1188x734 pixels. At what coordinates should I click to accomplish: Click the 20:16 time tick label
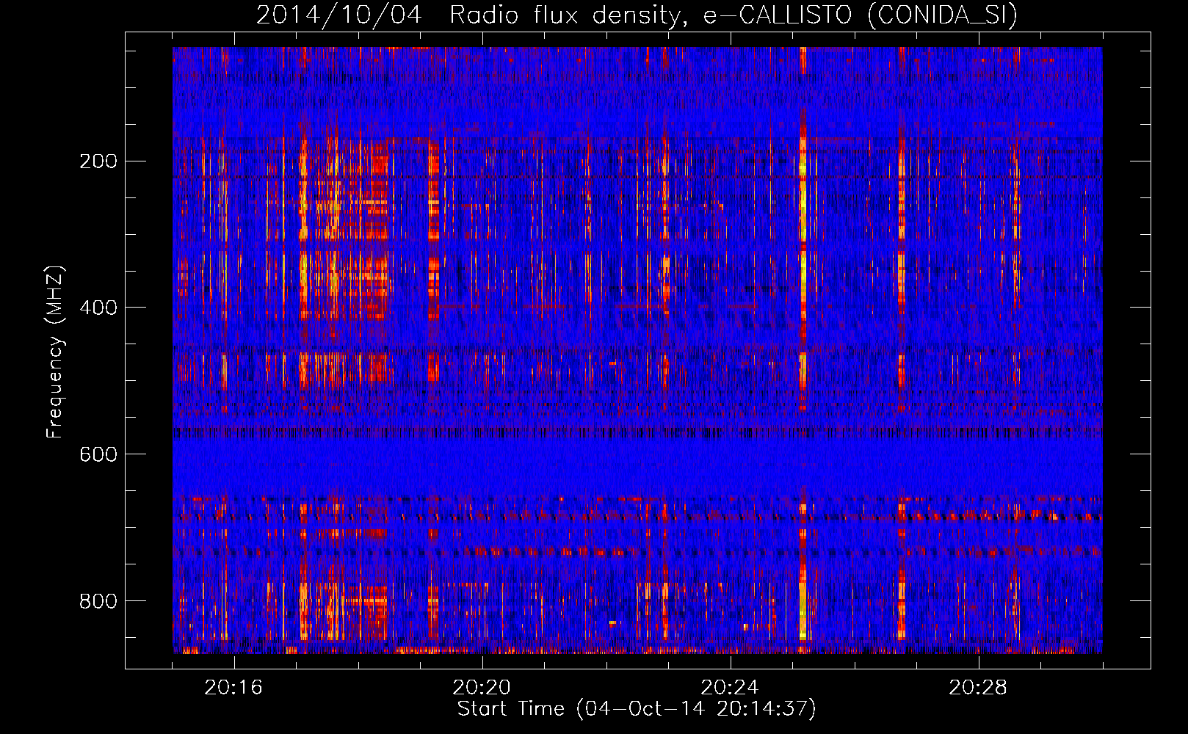(x=233, y=688)
